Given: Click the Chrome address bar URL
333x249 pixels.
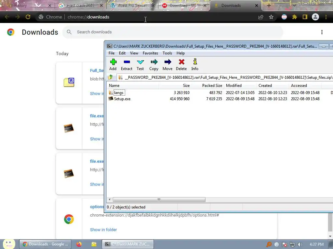Looking at the screenshot, I should [88, 17].
